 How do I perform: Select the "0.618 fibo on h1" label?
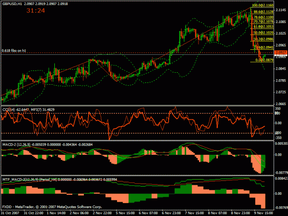click(x=14, y=51)
